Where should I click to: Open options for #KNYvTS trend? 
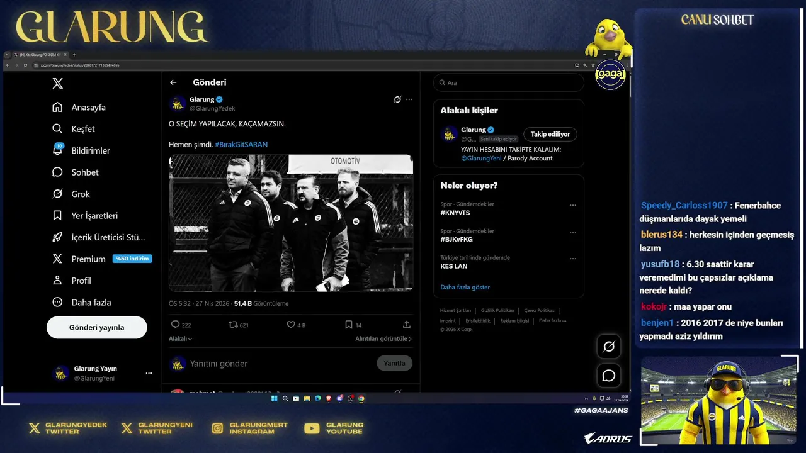pyautogui.click(x=573, y=205)
